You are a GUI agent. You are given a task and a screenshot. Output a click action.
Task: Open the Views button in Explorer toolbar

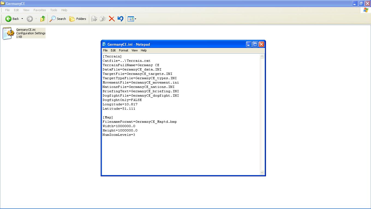(x=131, y=19)
